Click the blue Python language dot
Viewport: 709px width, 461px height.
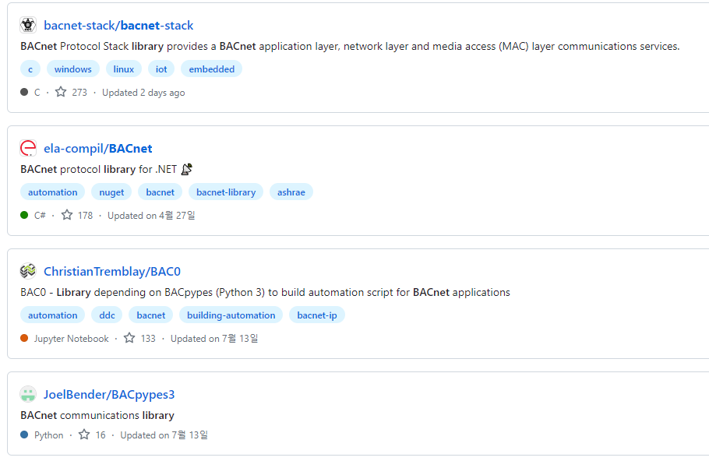[x=24, y=435]
